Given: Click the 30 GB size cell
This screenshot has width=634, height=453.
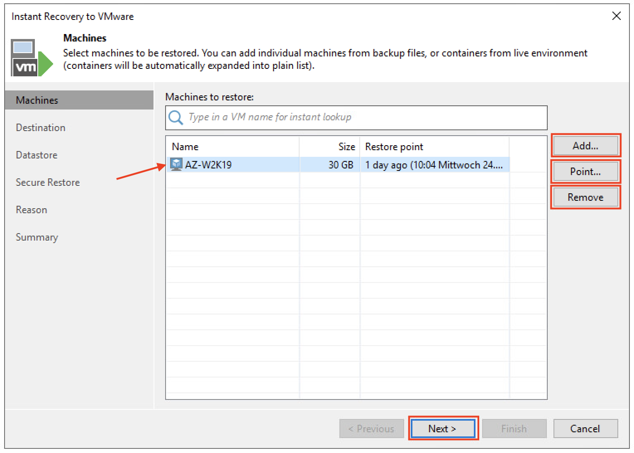Looking at the screenshot, I should pyautogui.click(x=330, y=165).
